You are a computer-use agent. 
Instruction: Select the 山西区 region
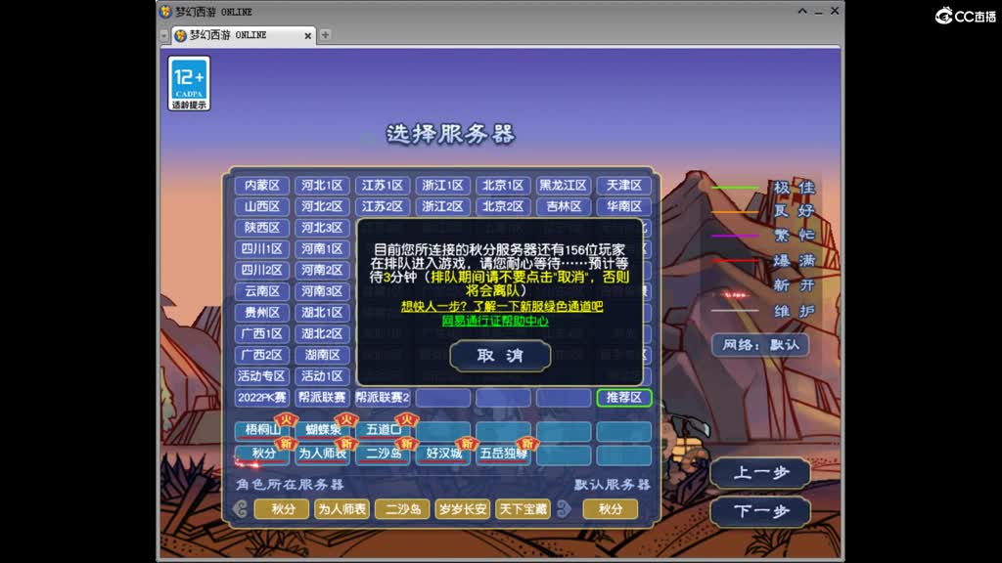tap(262, 206)
